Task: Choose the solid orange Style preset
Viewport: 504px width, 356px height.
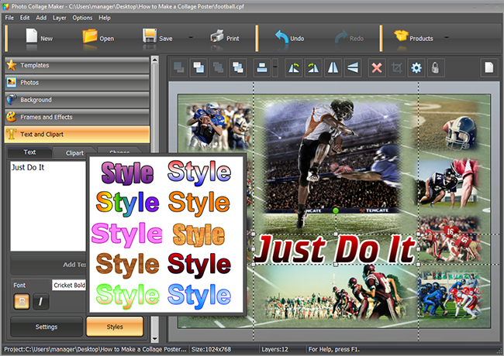Action: [199, 204]
